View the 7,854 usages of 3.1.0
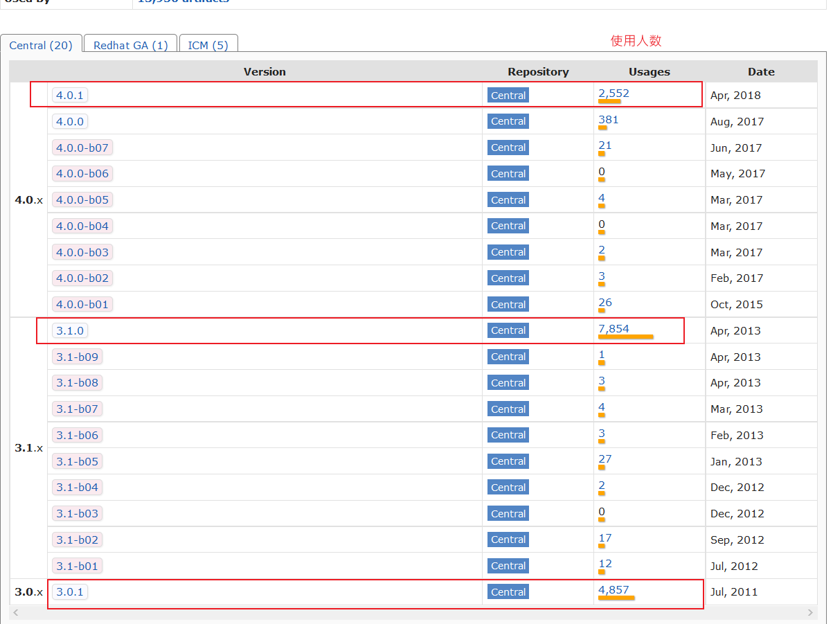 coord(613,329)
